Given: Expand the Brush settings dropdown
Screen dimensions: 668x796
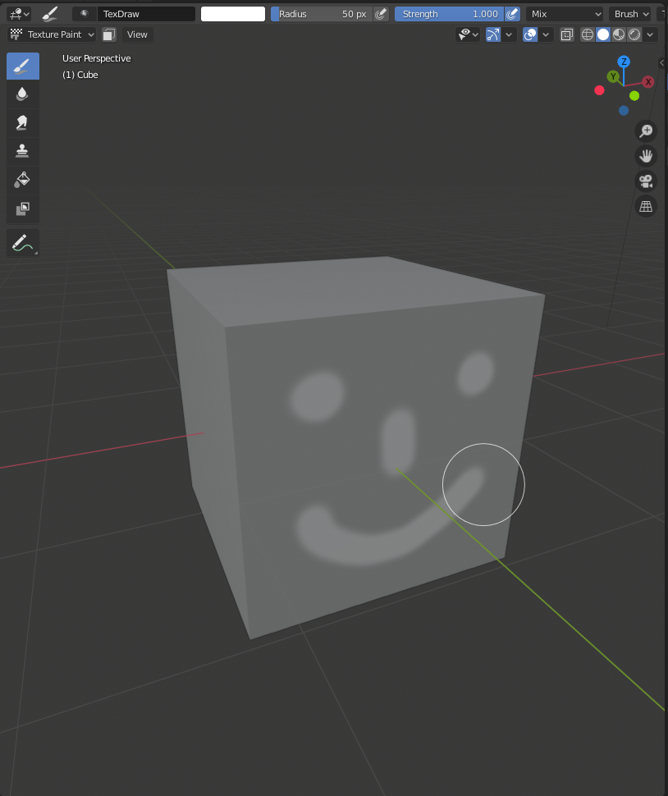Looking at the screenshot, I should (x=629, y=14).
